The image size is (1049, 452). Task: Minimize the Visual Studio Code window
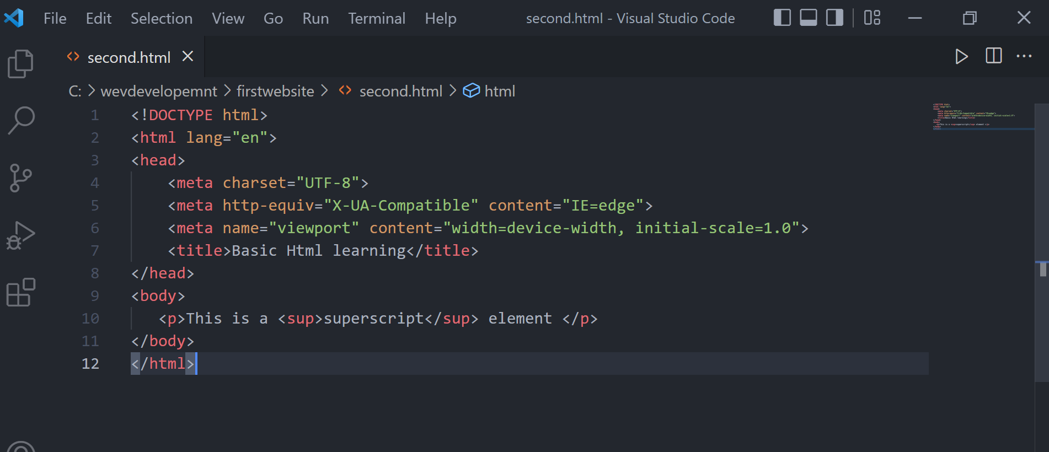point(915,18)
